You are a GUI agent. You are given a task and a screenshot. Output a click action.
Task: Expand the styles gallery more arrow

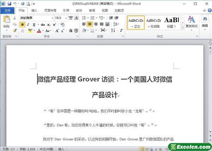click(x=183, y=29)
